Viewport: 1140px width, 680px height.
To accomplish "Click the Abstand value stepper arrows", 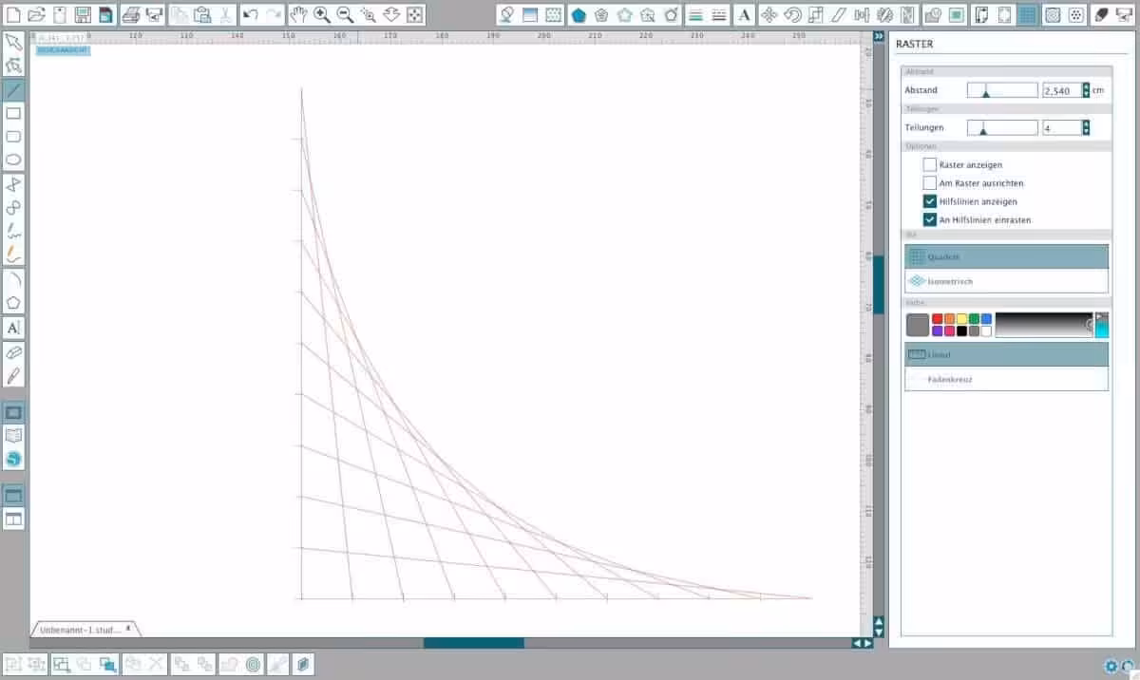I will [x=1086, y=90].
